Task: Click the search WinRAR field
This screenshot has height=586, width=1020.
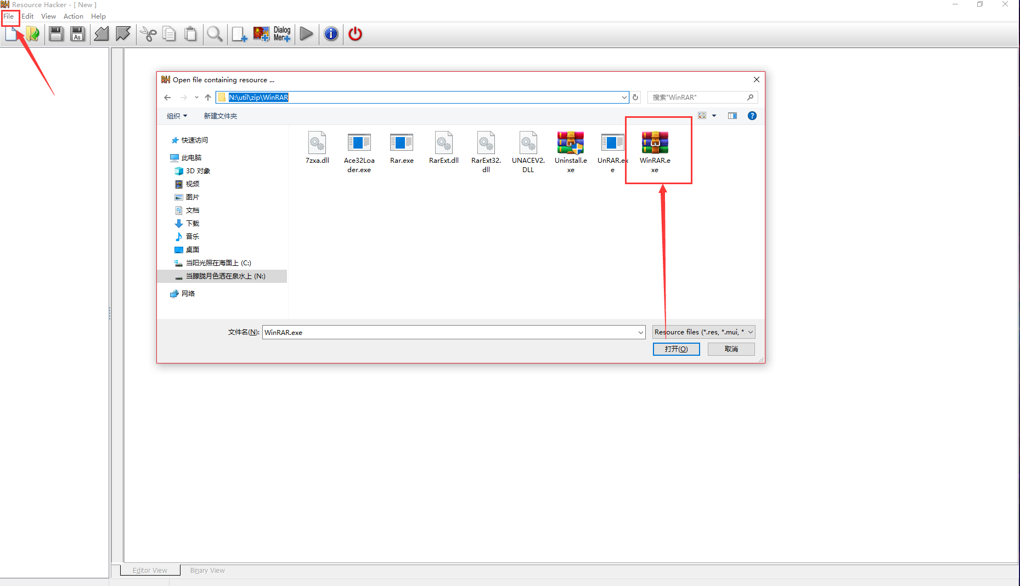Action: tap(702, 98)
